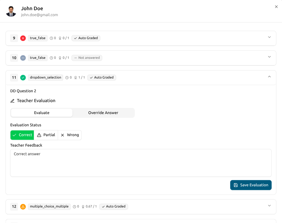Click the orange partial-status icon on question 12
The image size is (282, 223).
point(23,207)
